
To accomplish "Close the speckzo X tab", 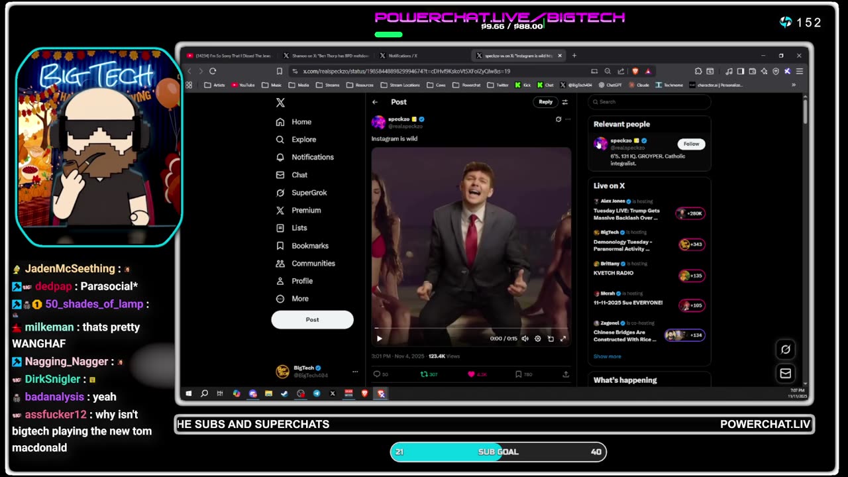I will pos(560,56).
